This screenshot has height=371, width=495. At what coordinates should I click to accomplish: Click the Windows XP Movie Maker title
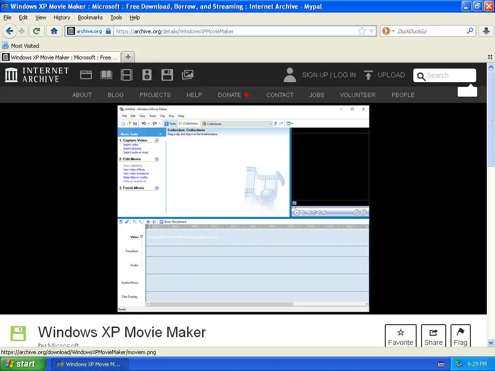point(122,332)
